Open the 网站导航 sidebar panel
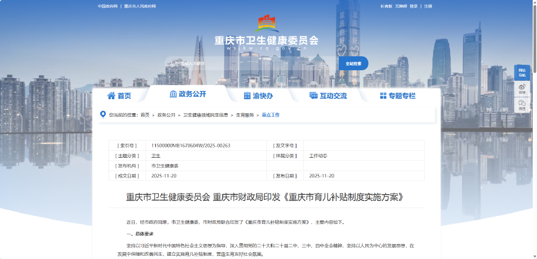Image resolution: width=537 pixels, height=259 pixels. click(x=522, y=72)
